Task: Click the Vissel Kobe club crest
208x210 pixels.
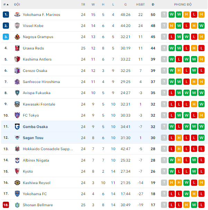Action: pyautogui.click(x=17, y=26)
